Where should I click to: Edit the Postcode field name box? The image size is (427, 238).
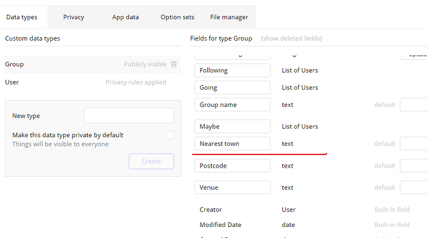coord(232,166)
